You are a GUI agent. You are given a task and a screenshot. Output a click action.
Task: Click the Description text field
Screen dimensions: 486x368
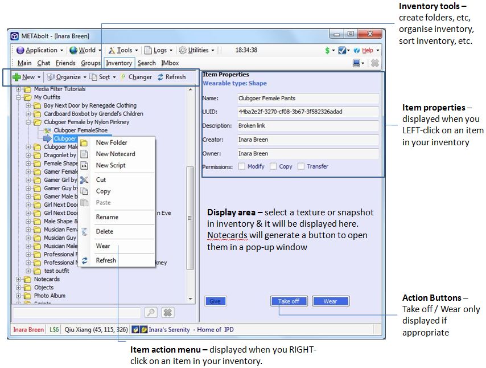(308, 126)
